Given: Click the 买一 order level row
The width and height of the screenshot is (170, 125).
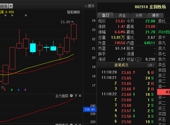Looking at the screenshot, I should click(x=164, y=98).
